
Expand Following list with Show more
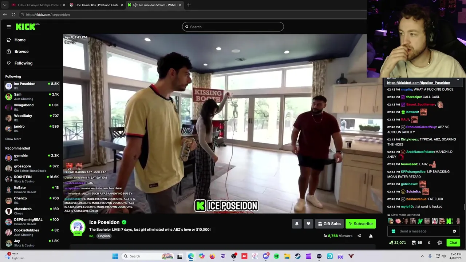[13, 139]
